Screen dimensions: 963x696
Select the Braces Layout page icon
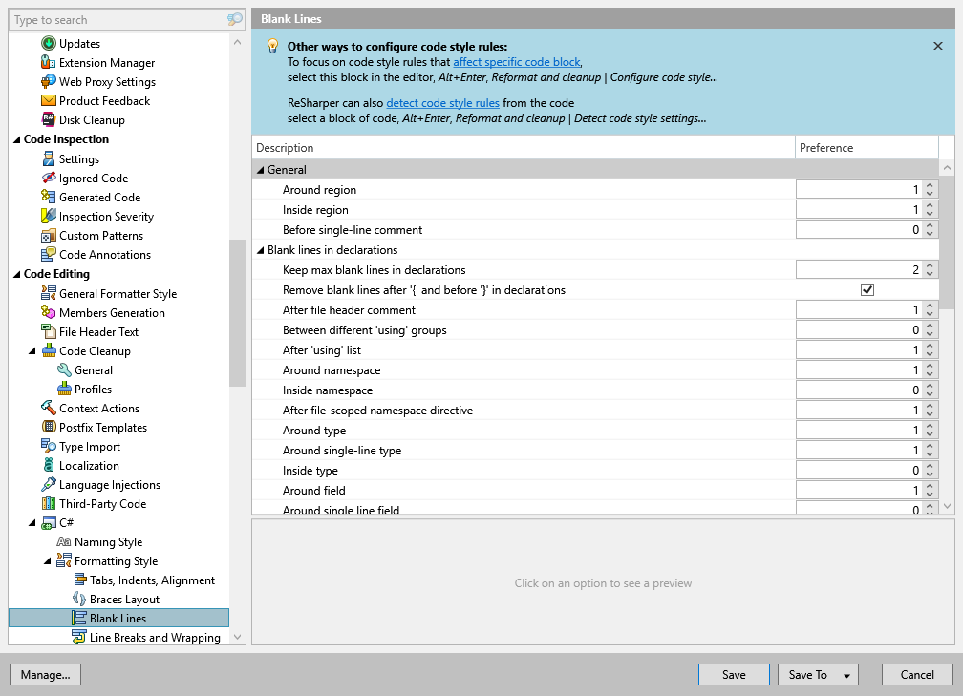click(78, 599)
